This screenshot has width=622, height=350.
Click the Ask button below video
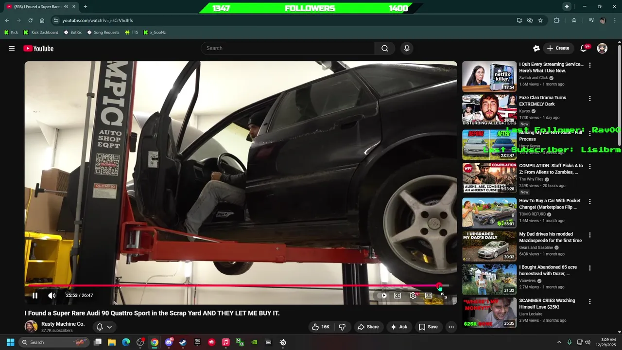[399, 327]
